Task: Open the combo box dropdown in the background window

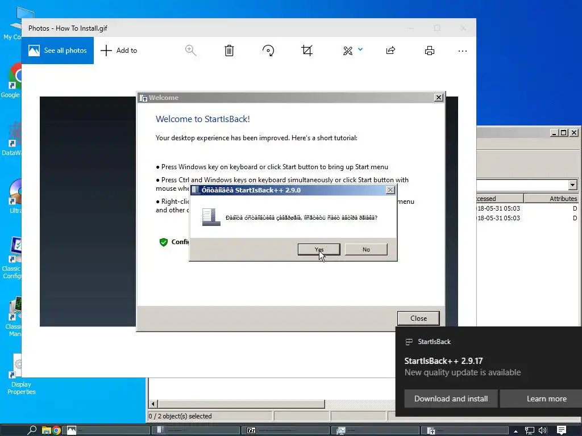Action: [572, 185]
